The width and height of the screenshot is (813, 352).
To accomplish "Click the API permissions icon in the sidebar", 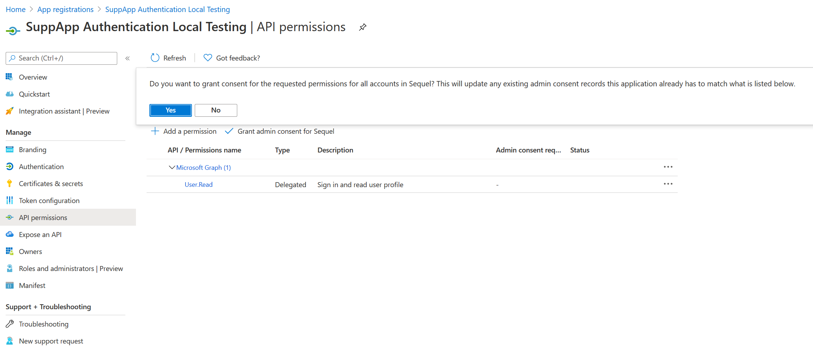I will click(10, 217).
